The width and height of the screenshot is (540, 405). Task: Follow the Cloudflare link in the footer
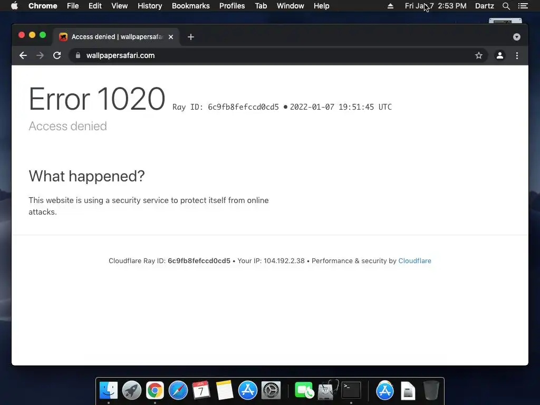[x=414, y=261]
